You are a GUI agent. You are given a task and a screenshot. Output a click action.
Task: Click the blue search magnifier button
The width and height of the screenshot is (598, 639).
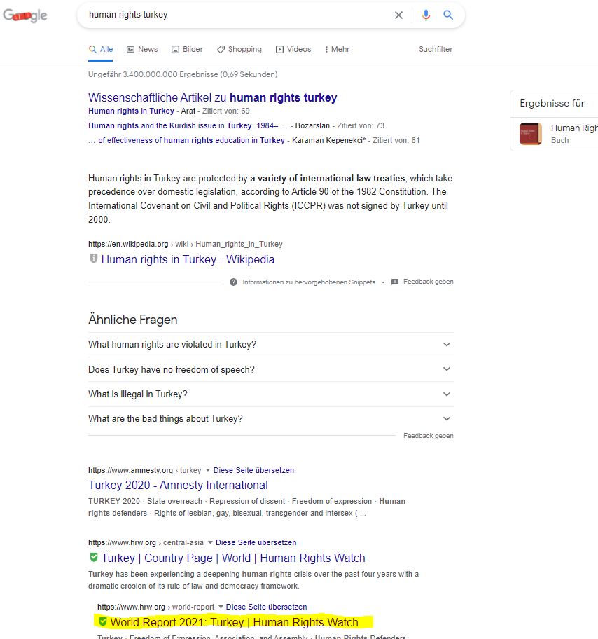click(x=448, y=15)
